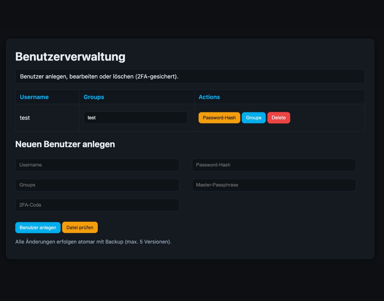Click the orange Password-Hash button for test

[219, 118]
